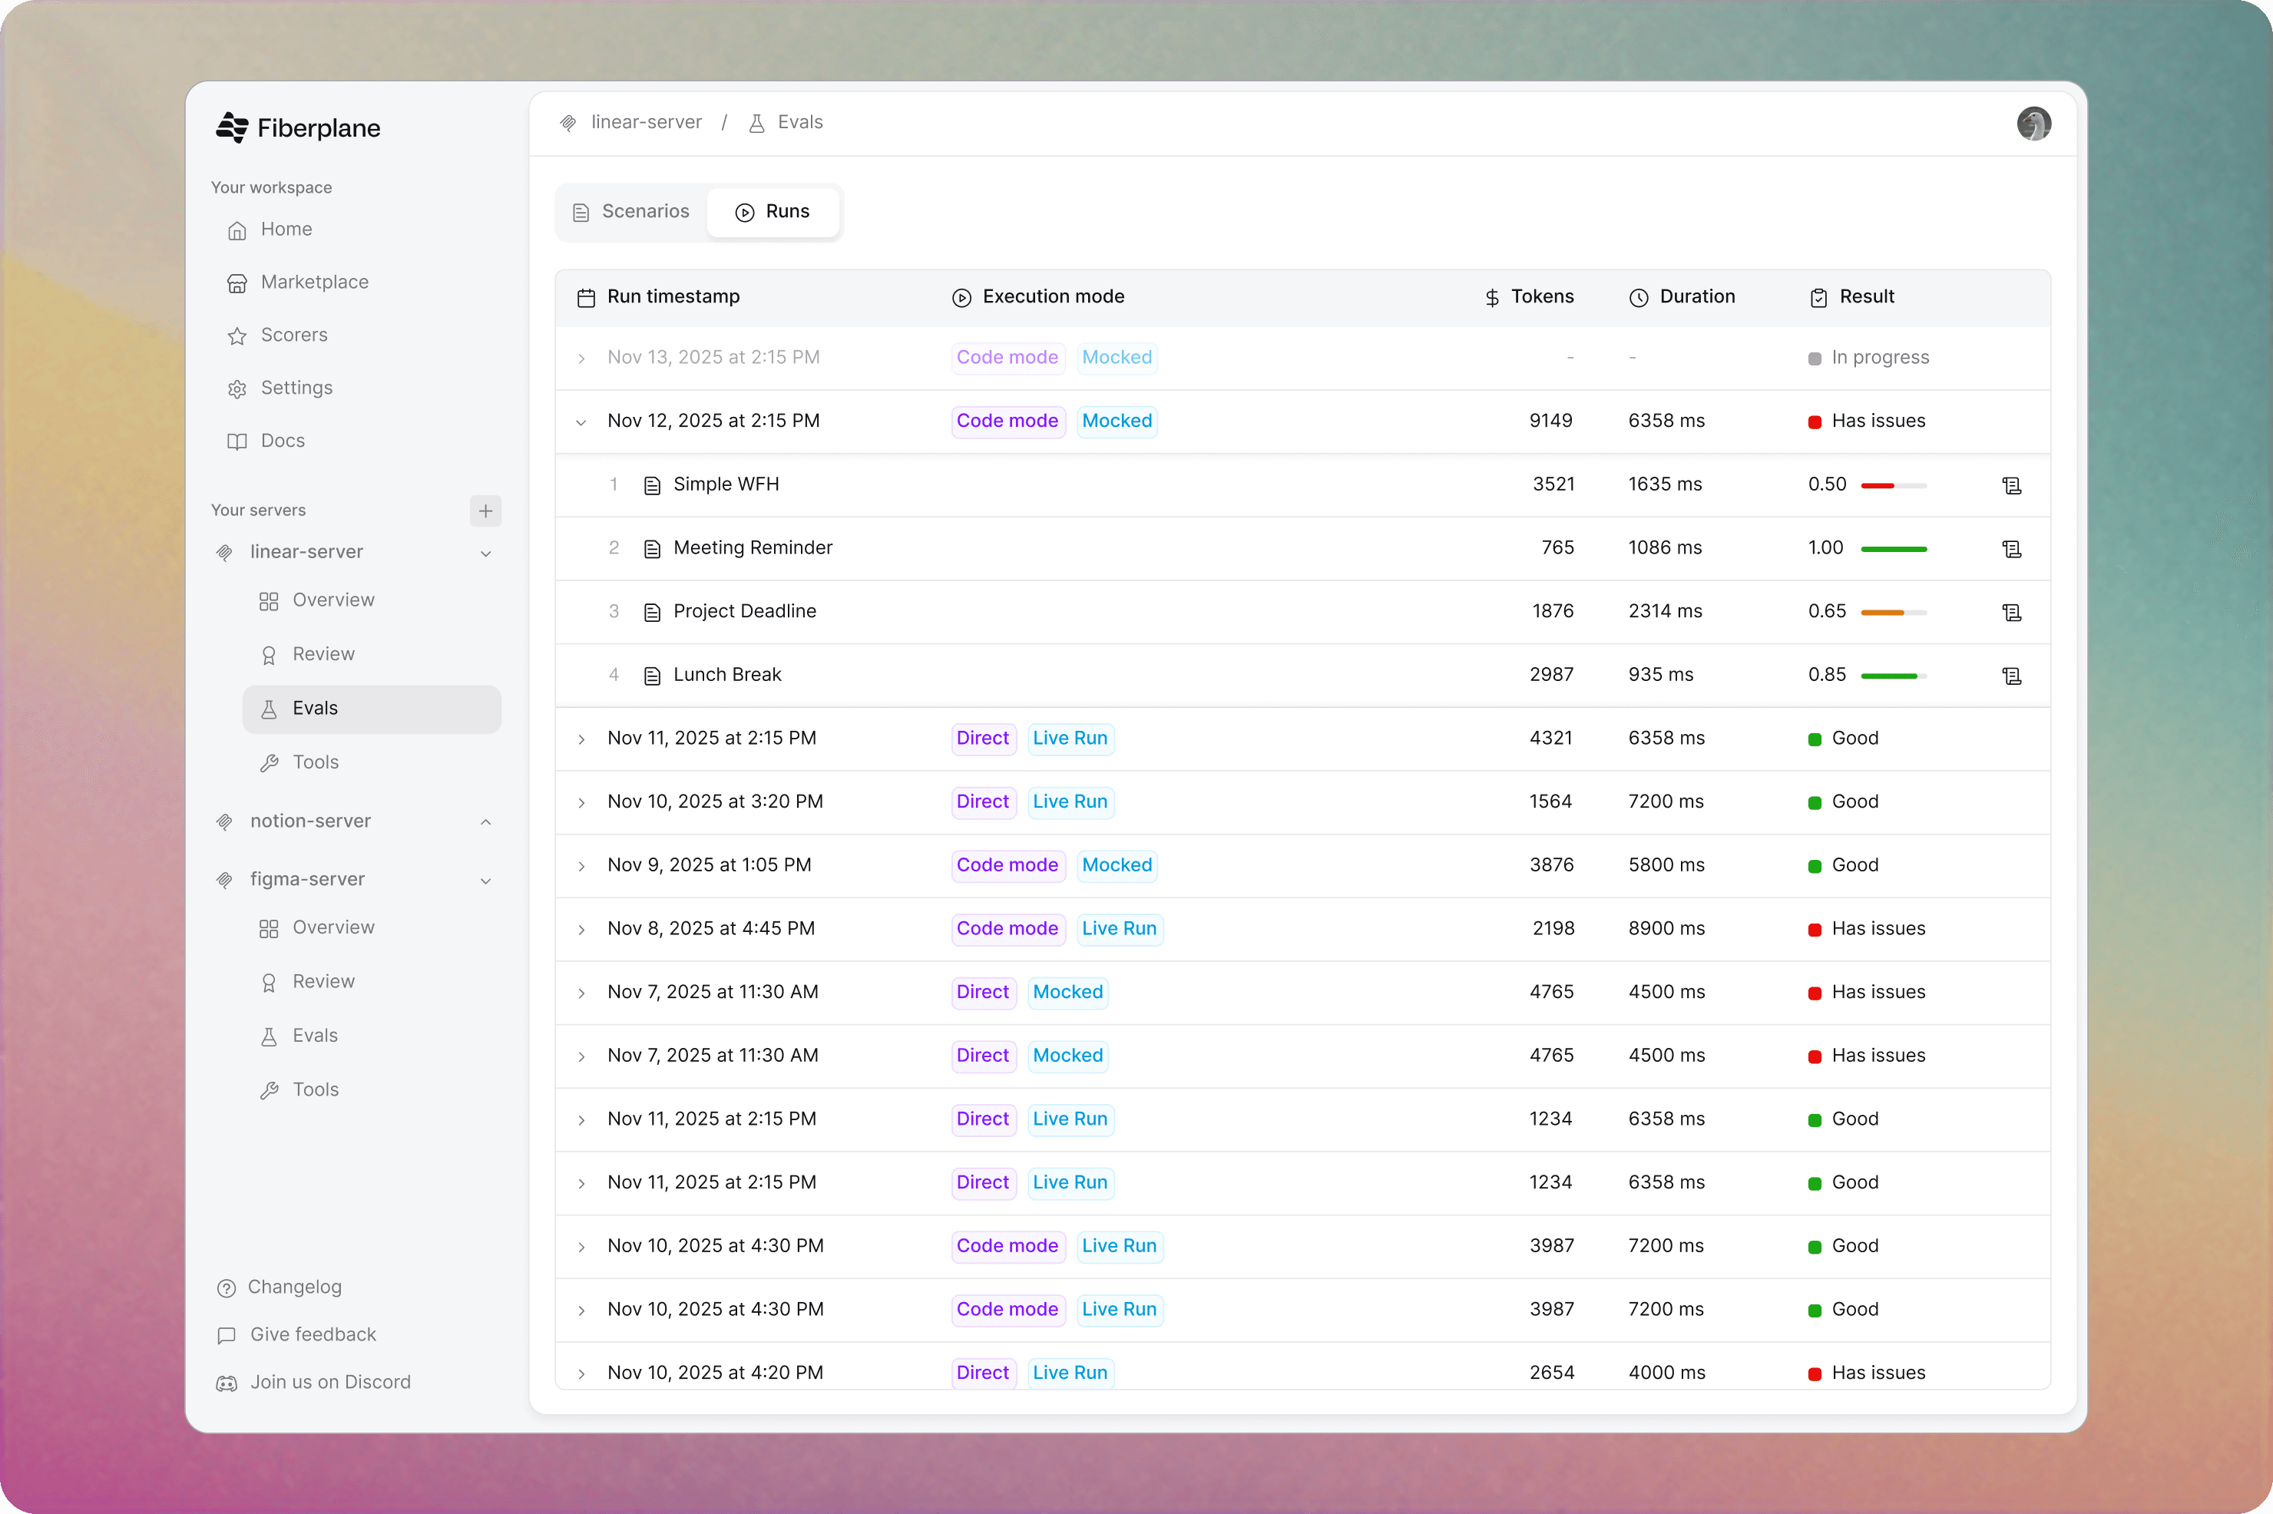Open Settings in the sidebar
Screen dimensions: 2273x1514
point(296,388)
